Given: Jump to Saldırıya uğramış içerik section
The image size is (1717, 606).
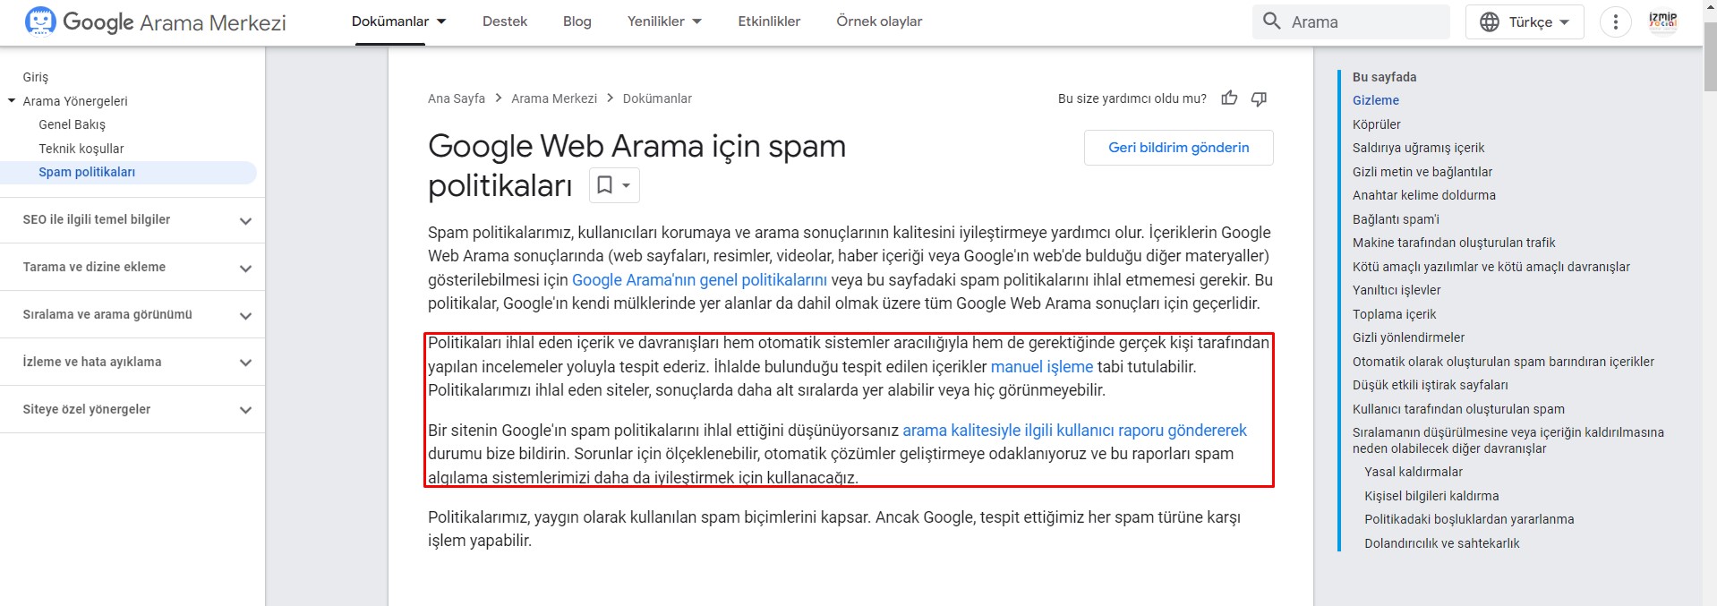Looking at the screenshot, I should tap(1419, 148).
